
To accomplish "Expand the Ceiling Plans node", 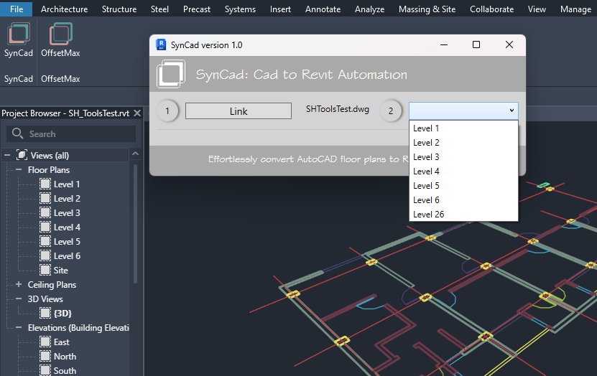I will (19, 284).
